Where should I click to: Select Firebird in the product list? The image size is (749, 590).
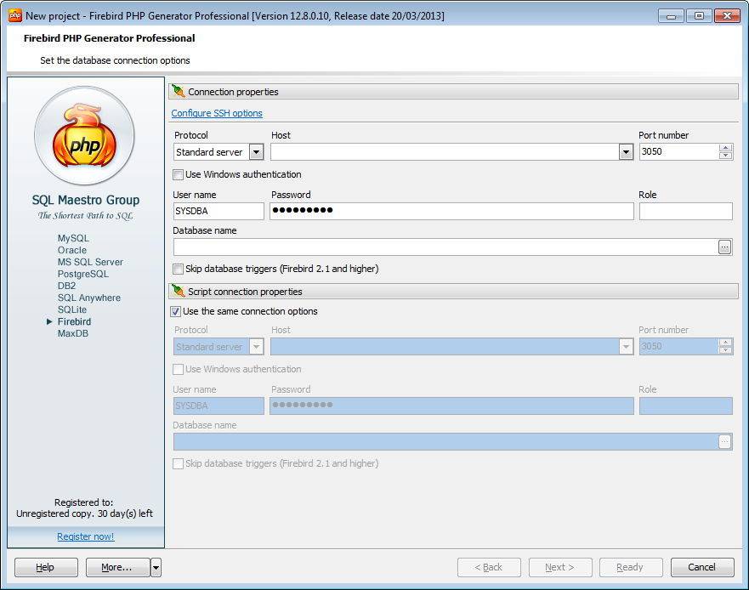(x=74, y=321)
